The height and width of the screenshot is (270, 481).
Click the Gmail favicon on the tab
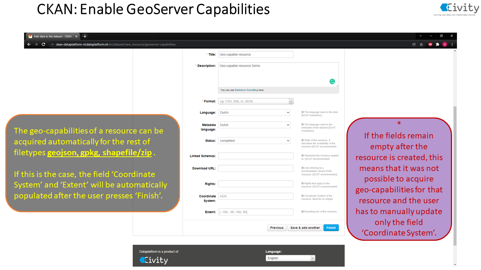(x=30, y=36)
